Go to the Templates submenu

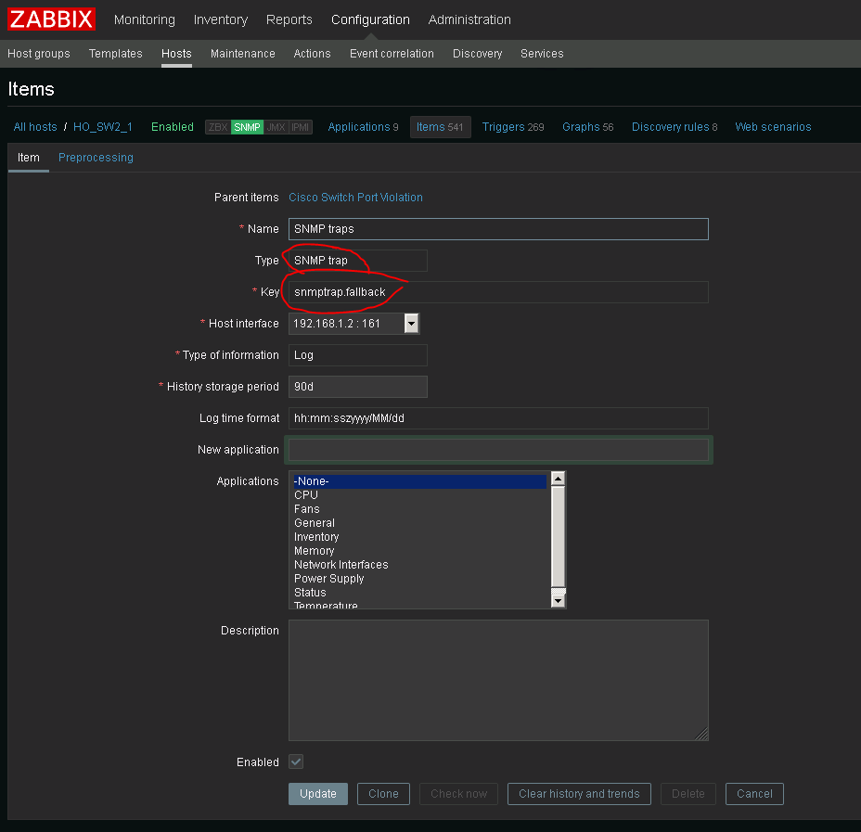click(x=115, y=54)
